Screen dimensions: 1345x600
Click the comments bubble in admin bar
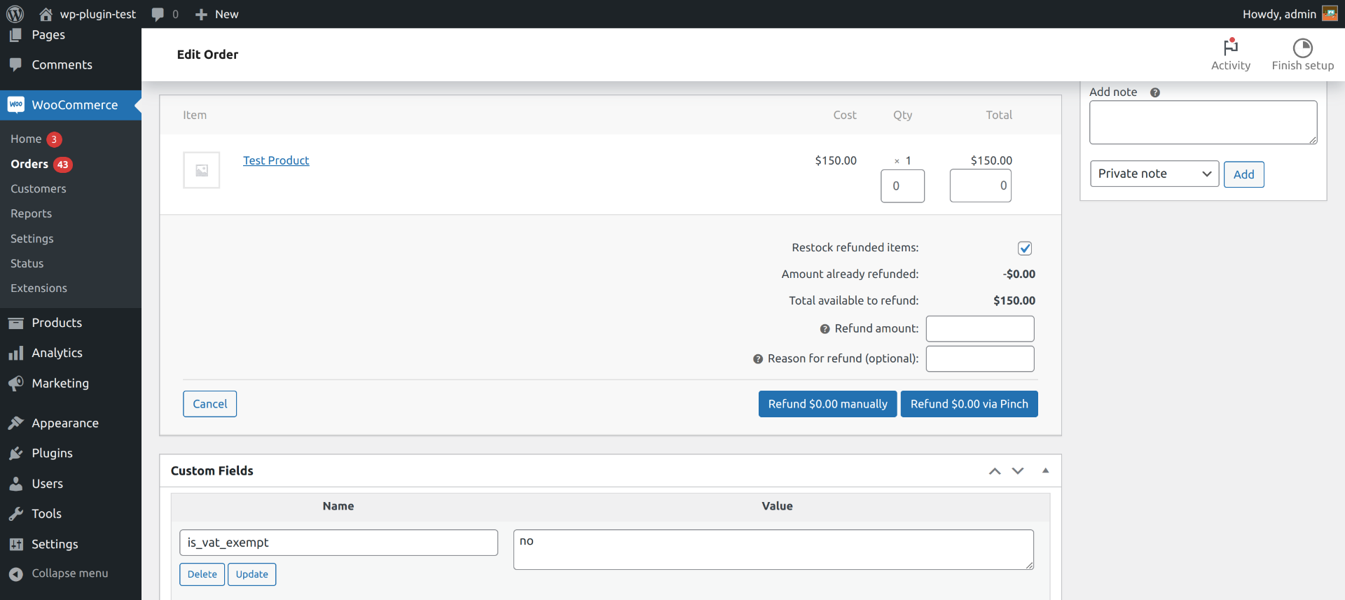[158, 14]
